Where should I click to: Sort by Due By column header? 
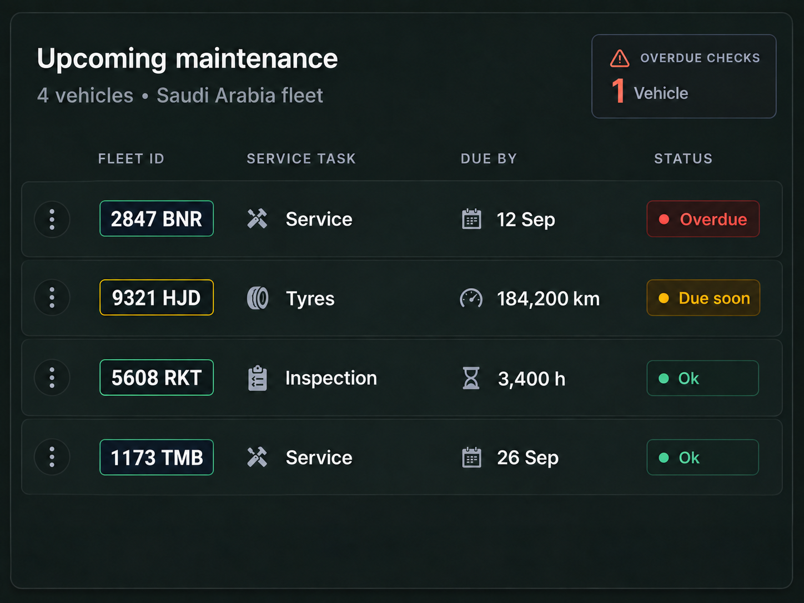489,159
